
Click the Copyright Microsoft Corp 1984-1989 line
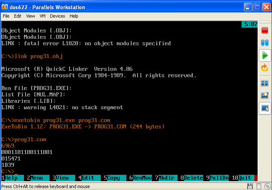pos(99,76)
